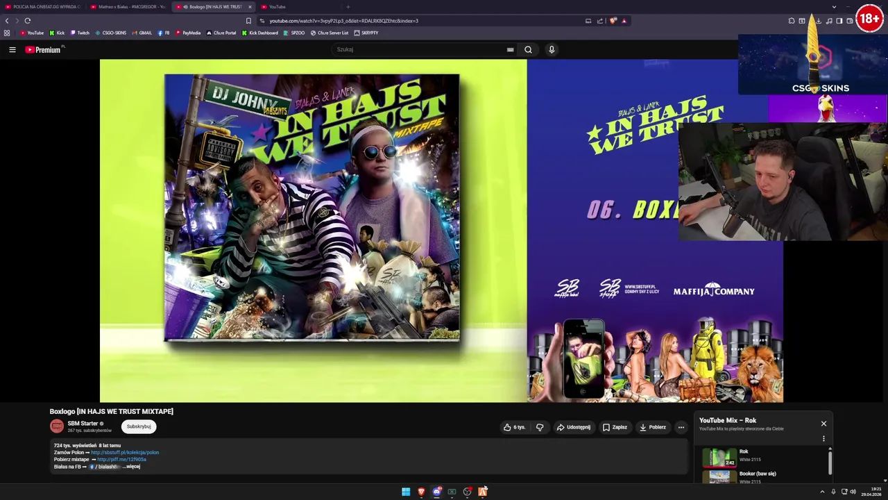The height and width of the screenshot is (500, 888).
Task: Play 'Booker (baw się)' from playlist
Action: [x=763, y=476]
